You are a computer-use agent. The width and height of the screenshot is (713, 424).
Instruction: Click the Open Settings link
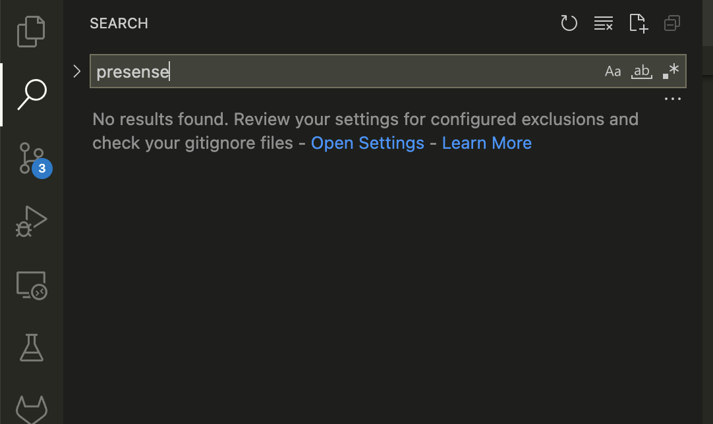368,143
